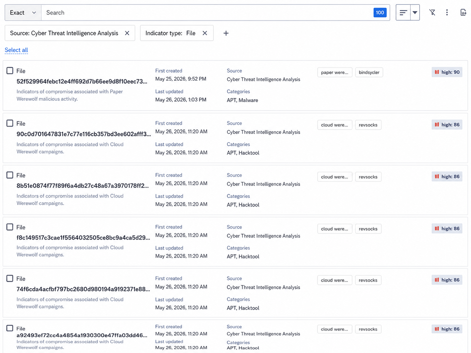Open the three-dot more options menu
The width and height of the screenshot is (471, 353).
point(447,12)
